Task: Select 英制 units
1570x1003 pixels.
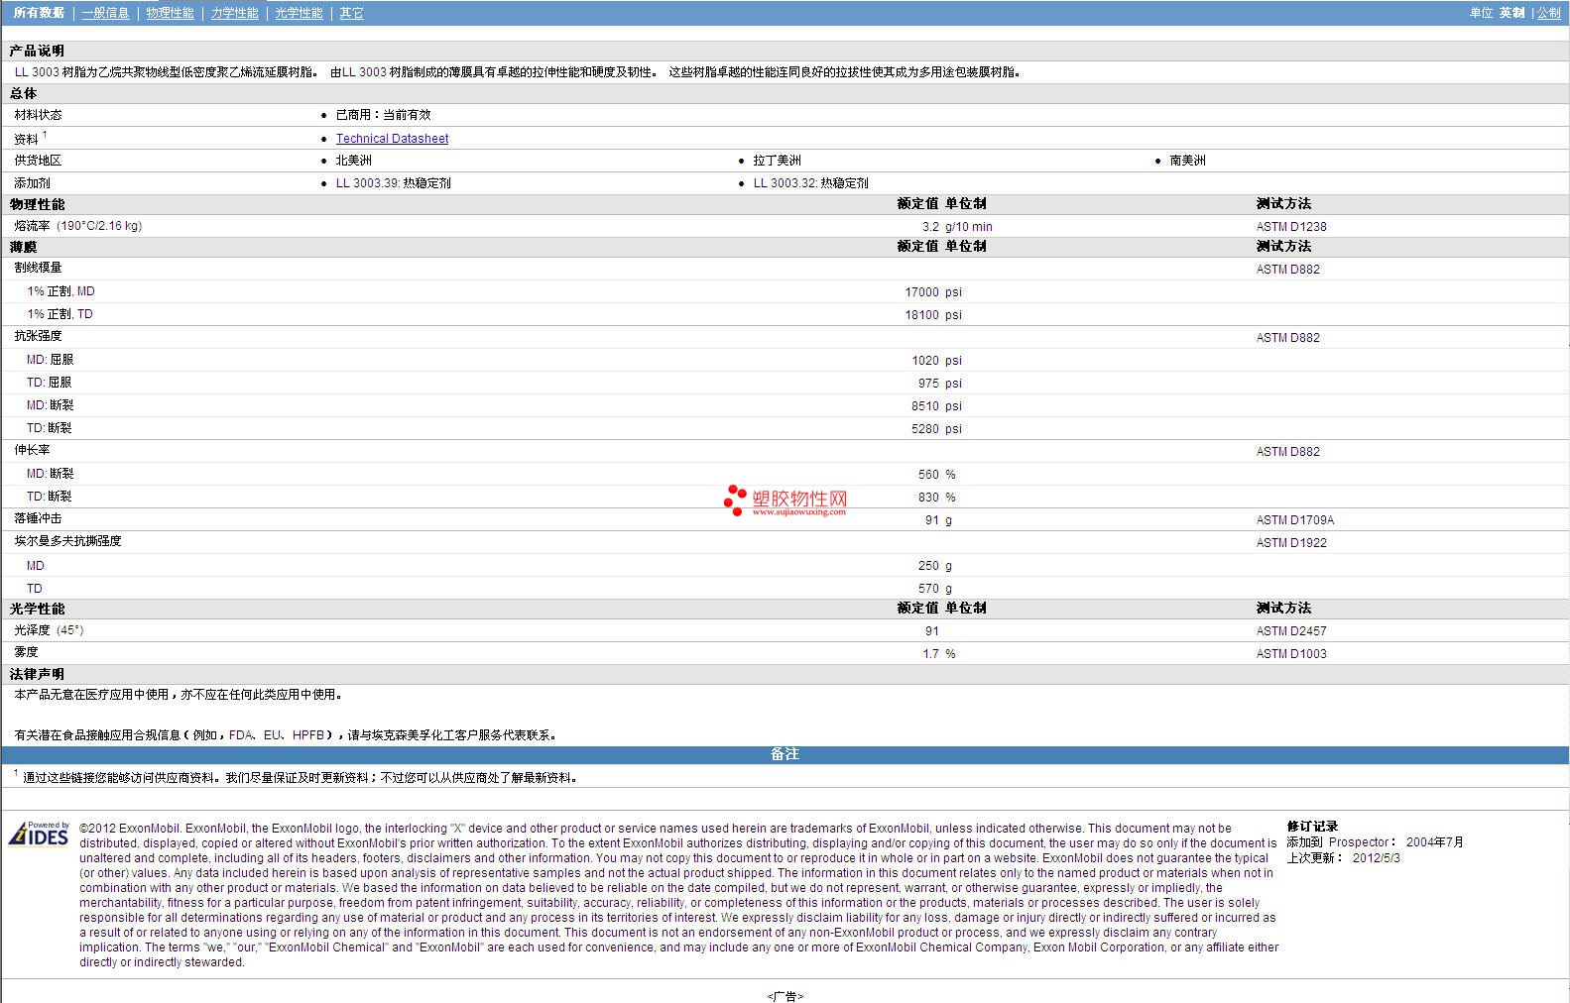Action: 1511,13
